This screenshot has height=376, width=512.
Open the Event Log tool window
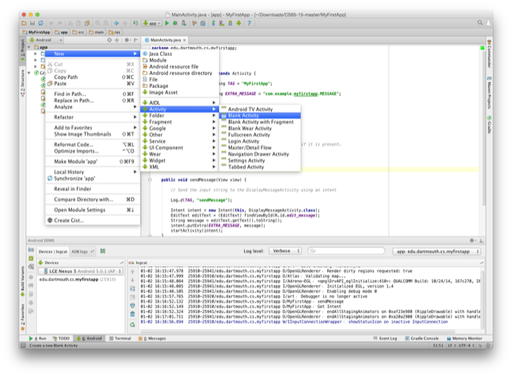(x=385, y=338)
